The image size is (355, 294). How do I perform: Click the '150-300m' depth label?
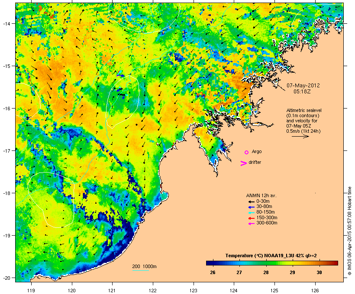[x=267, y=217]
